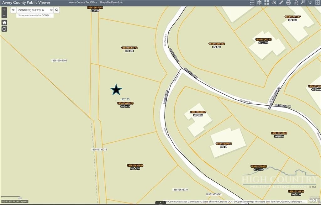
Task: Click the esri logo
Action: (314, 199)
